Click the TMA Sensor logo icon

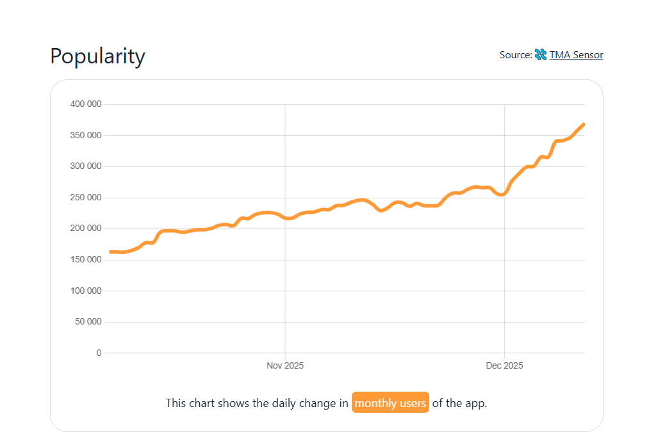click(541, 55)
